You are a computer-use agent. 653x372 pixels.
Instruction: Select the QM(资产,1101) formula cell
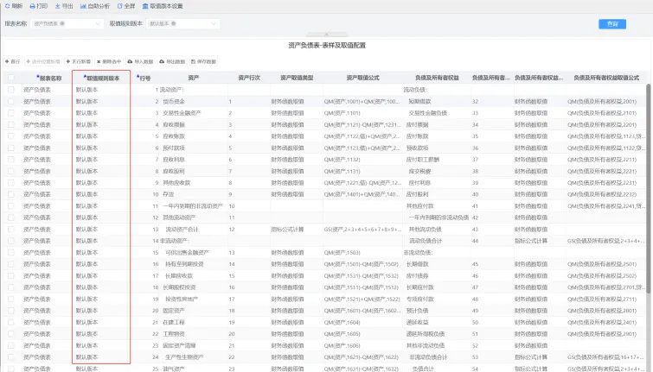[342, 113]
